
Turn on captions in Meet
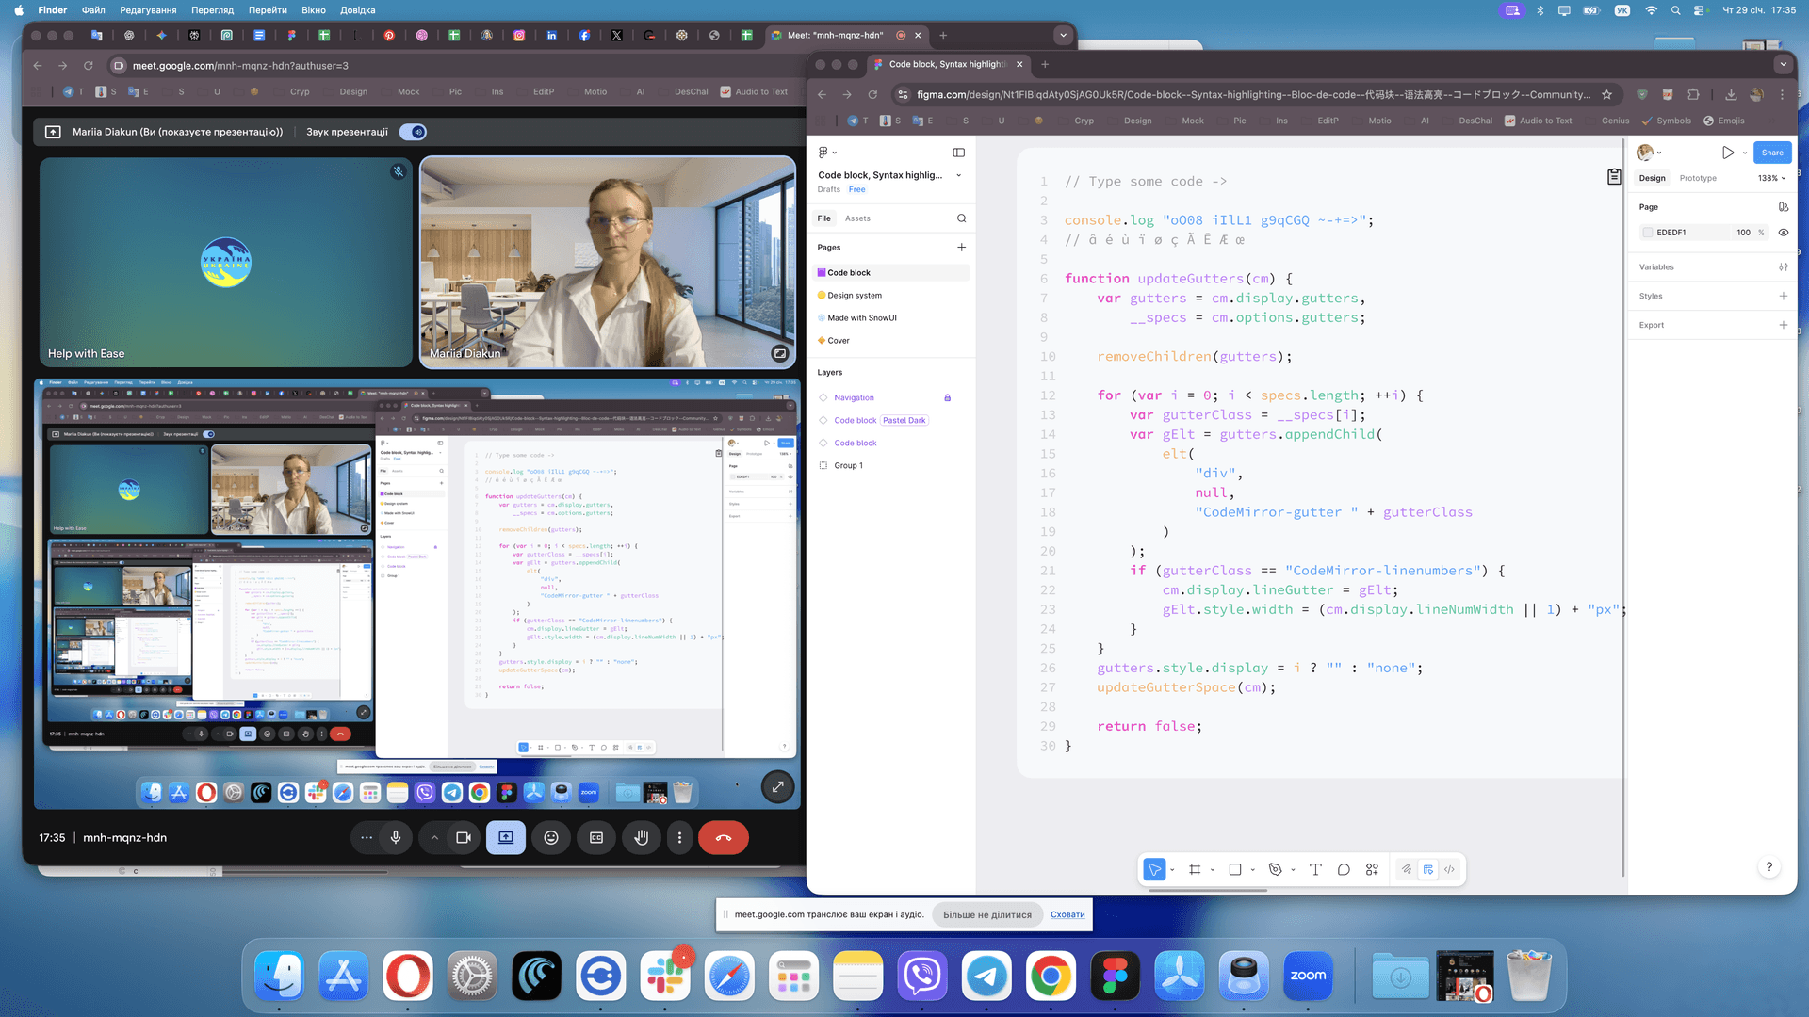click(596, 837)
